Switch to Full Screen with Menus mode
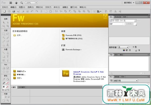The height and width of the screenshot is (105, 151). [x=6, y=97]
